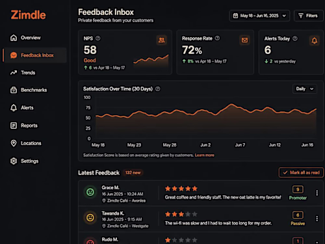Click Grace M.'s green smiley face icon
The image size is (325, 244).
[90, 192]
